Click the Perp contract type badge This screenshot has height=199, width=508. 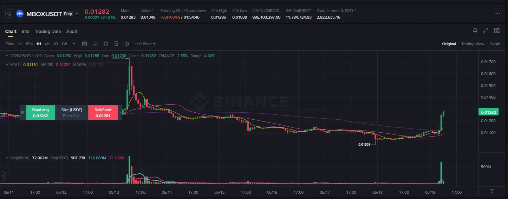coord(68,14)
